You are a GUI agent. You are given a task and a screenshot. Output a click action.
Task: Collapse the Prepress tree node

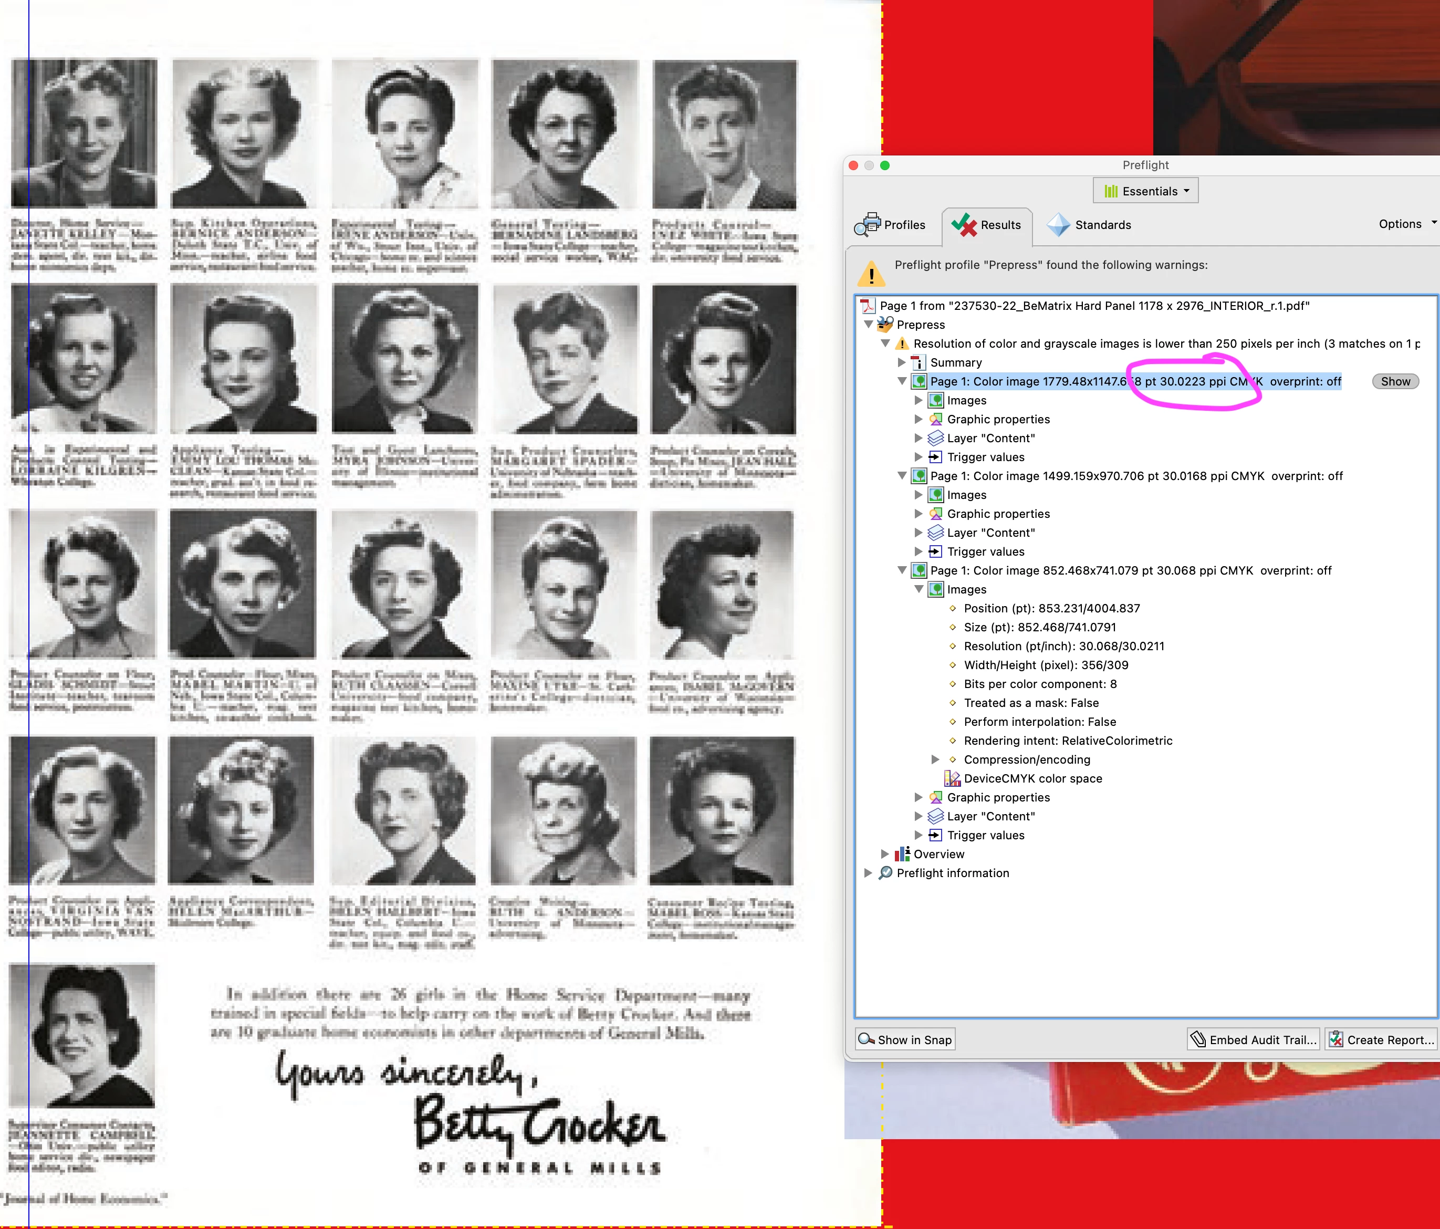(x=868, y=325)
